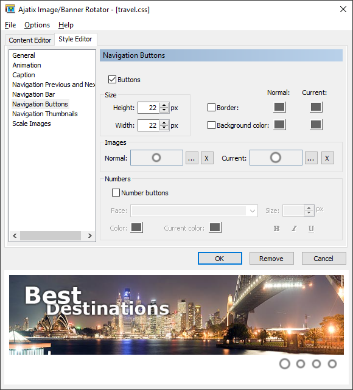
Task: Select the Style Editor tab
Action: click(x=75, y=39)
